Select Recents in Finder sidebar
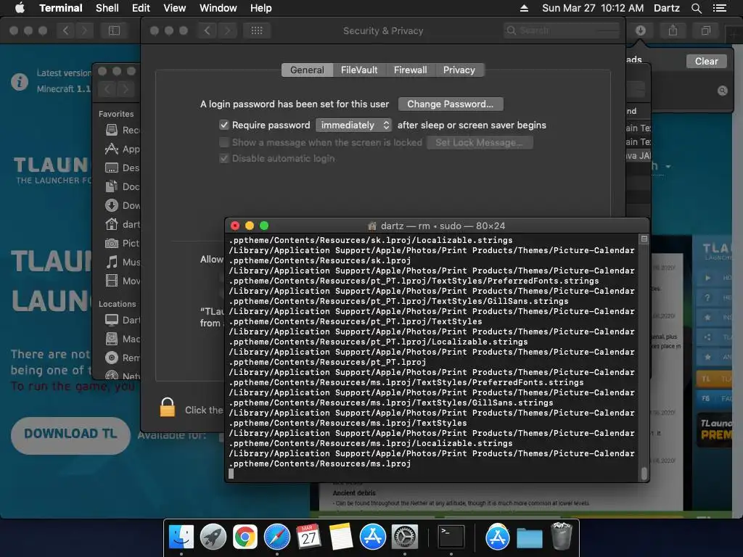This screenshot has width=743, height=557. click(x=121, y=130)
